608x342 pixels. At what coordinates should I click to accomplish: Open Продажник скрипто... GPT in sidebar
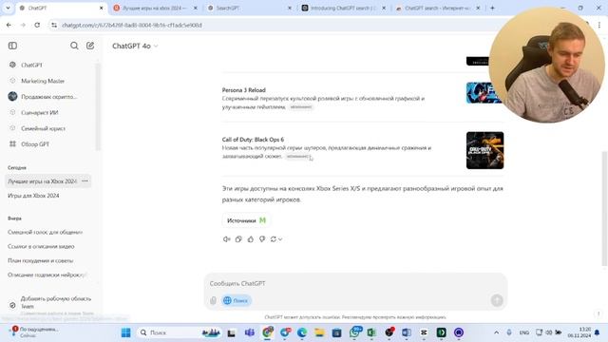point(48,97)
